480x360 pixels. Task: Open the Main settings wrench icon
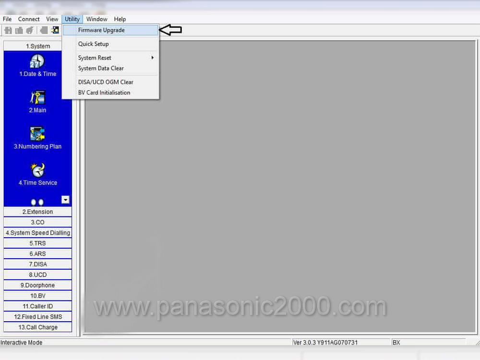pyautogui.click(x=37, y=97)
